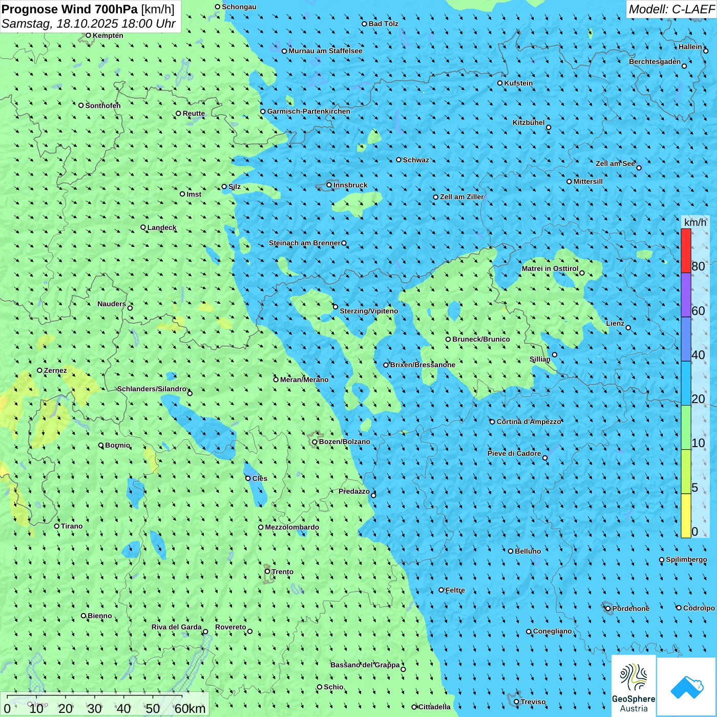The width and height of the screenshot is (717, 717).
Task: Click the 'Berchtesgaden' label
Action: 655,61
